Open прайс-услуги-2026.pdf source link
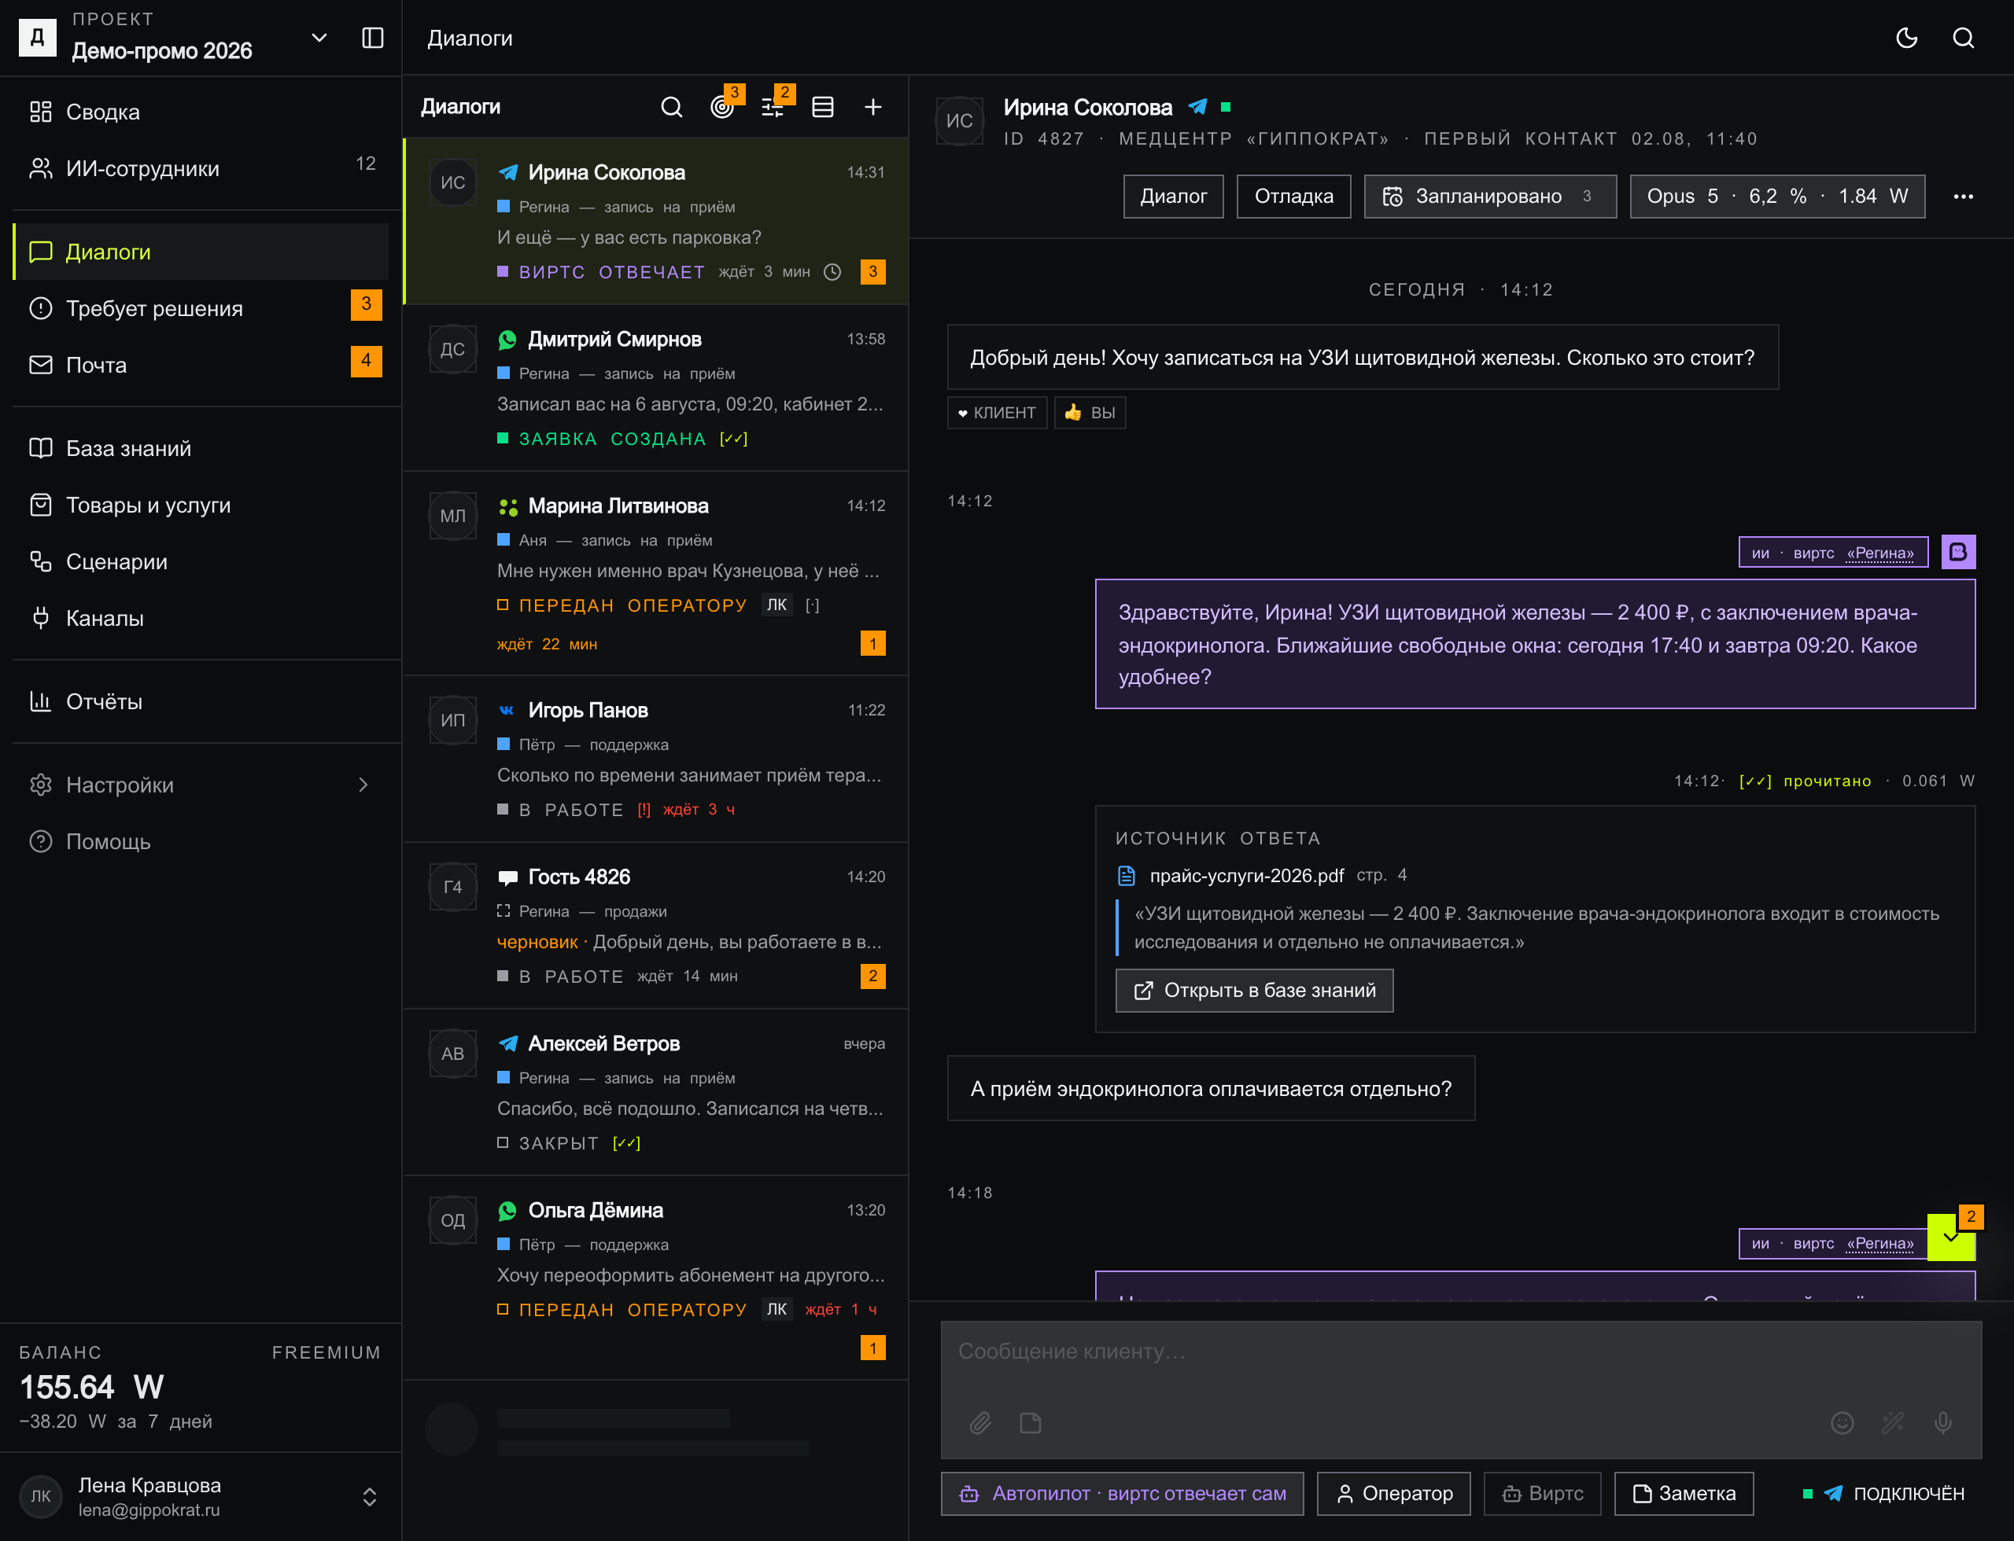 pyautogui.click(x=1245, y=876)
